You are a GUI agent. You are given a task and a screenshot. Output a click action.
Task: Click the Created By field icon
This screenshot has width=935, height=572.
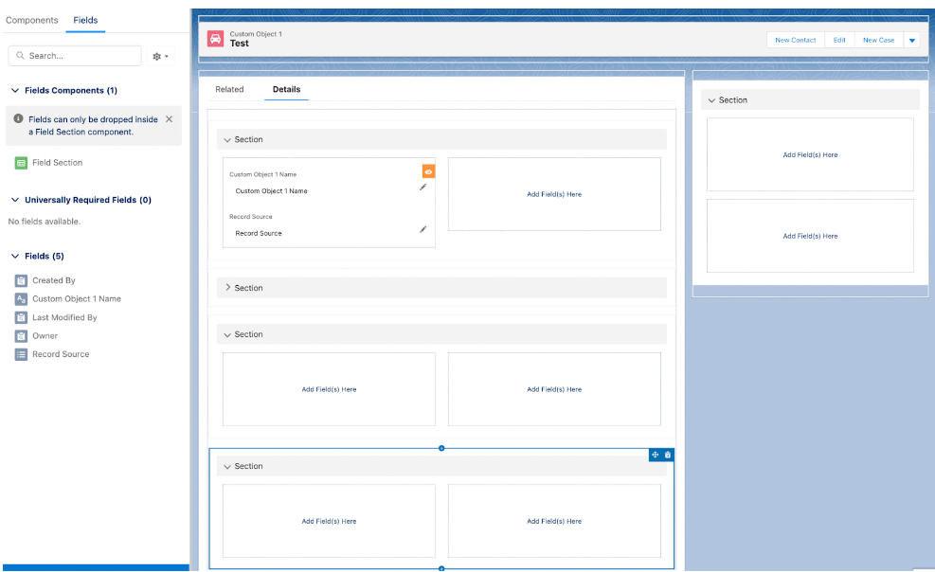pyautogui.click(x=21, y=280)
